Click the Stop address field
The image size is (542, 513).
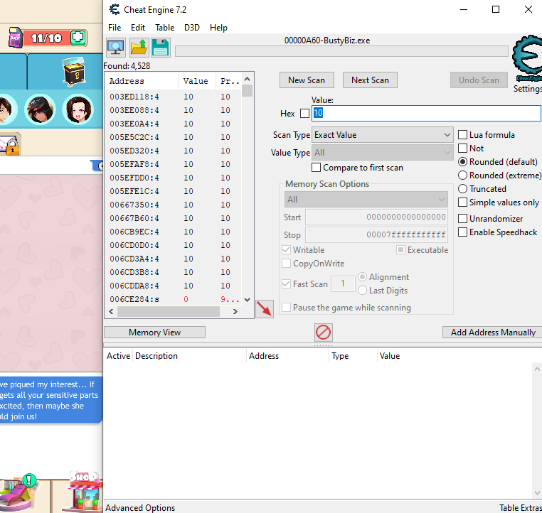[x=376, y=234]
